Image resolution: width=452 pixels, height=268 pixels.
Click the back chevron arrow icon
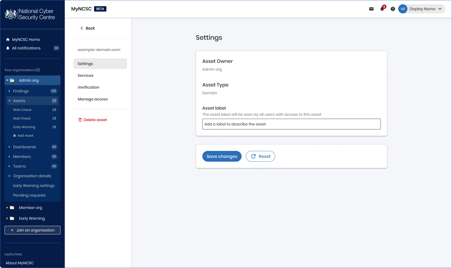coord(82,28)
